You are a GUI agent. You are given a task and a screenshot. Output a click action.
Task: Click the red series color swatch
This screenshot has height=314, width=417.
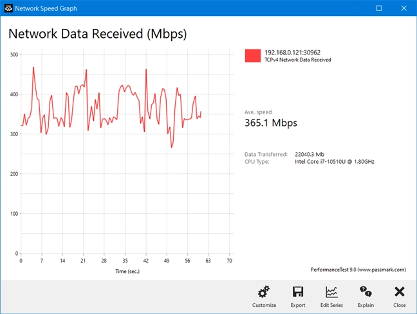pyautogui.click(x=253, y=56)
